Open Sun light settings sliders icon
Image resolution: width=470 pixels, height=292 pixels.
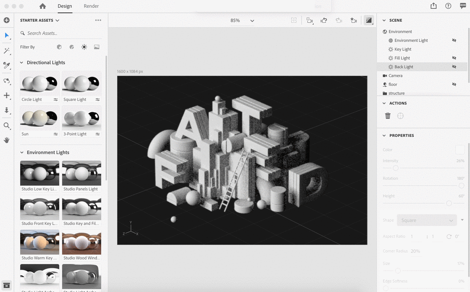click(x=56, y=134)
